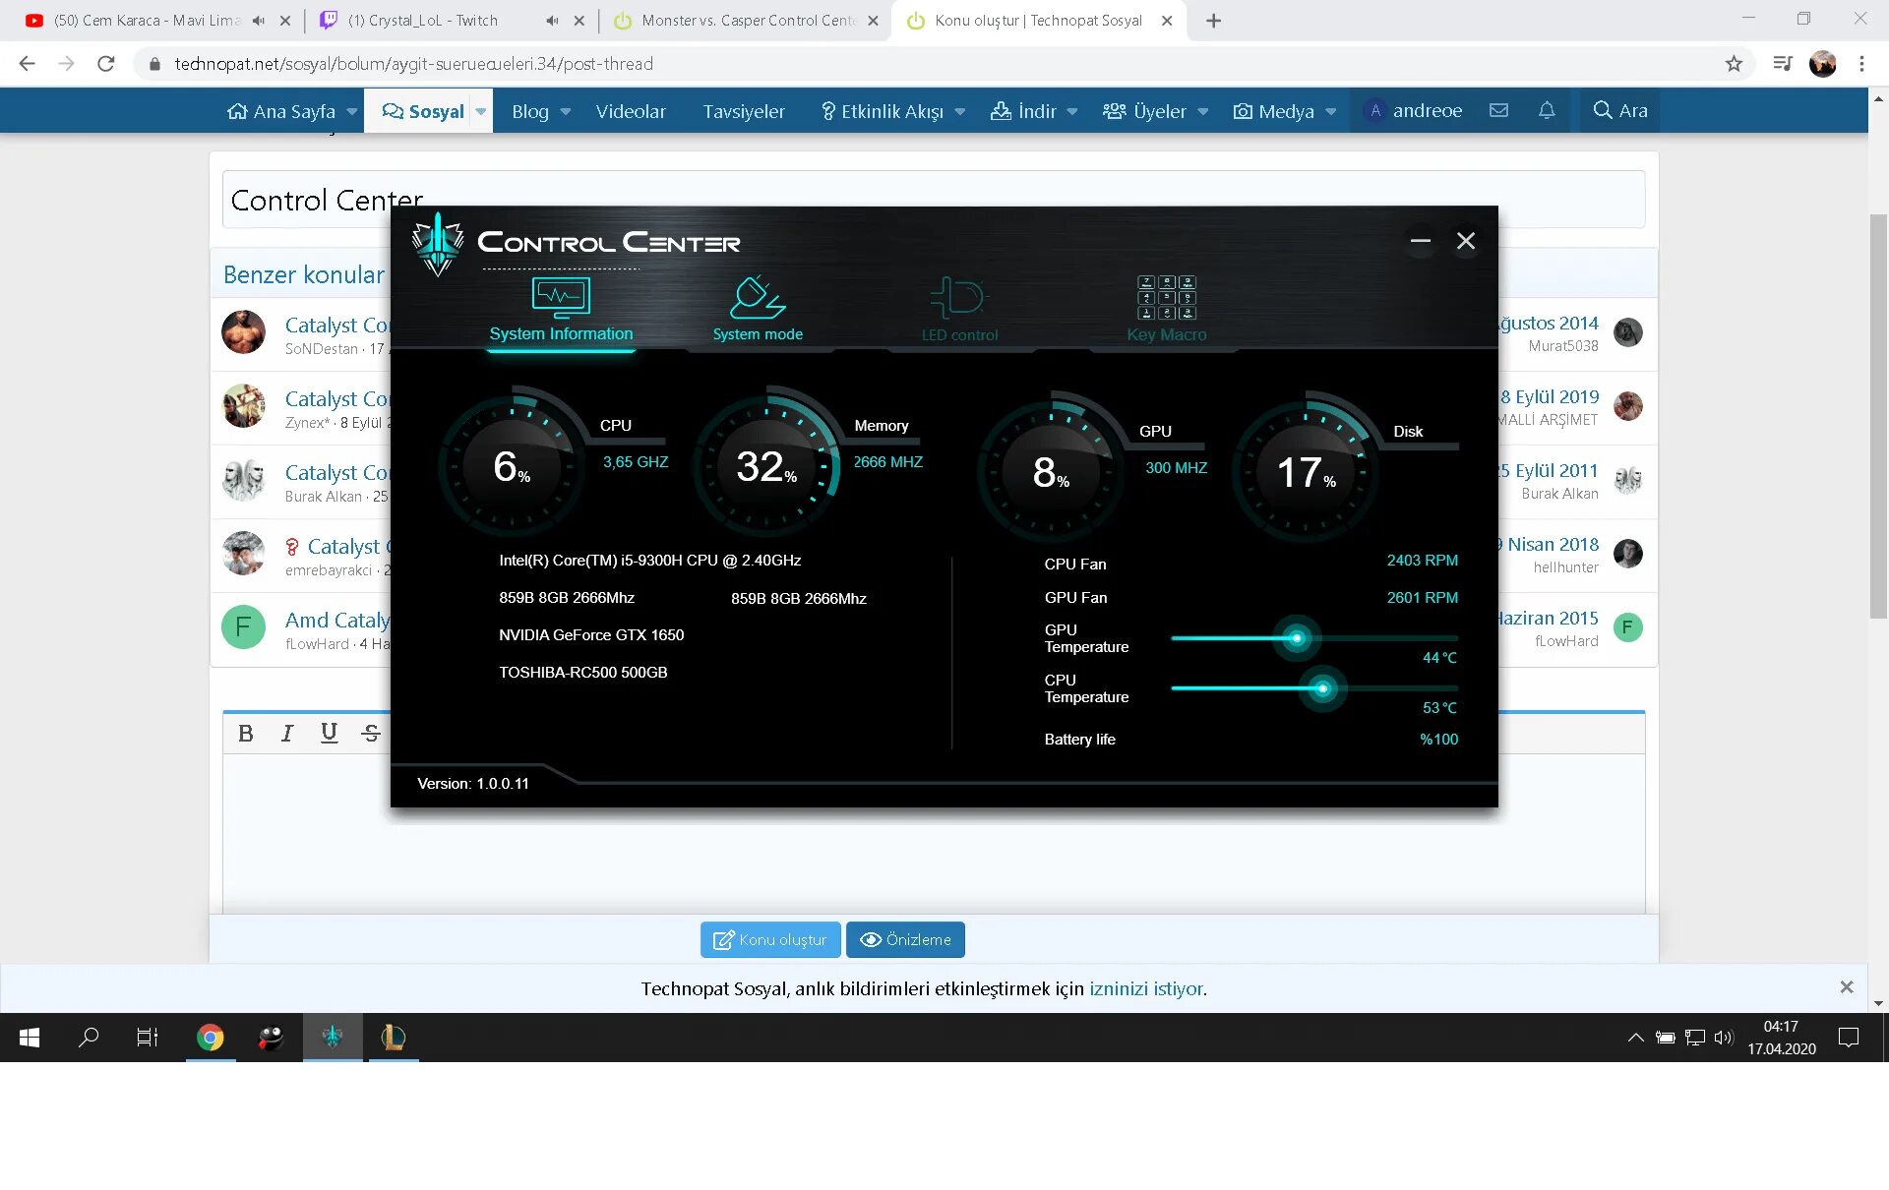1889x1190 pixels.
Task: Open the Tavsiyeler menu item
Action: coord(744,111)
